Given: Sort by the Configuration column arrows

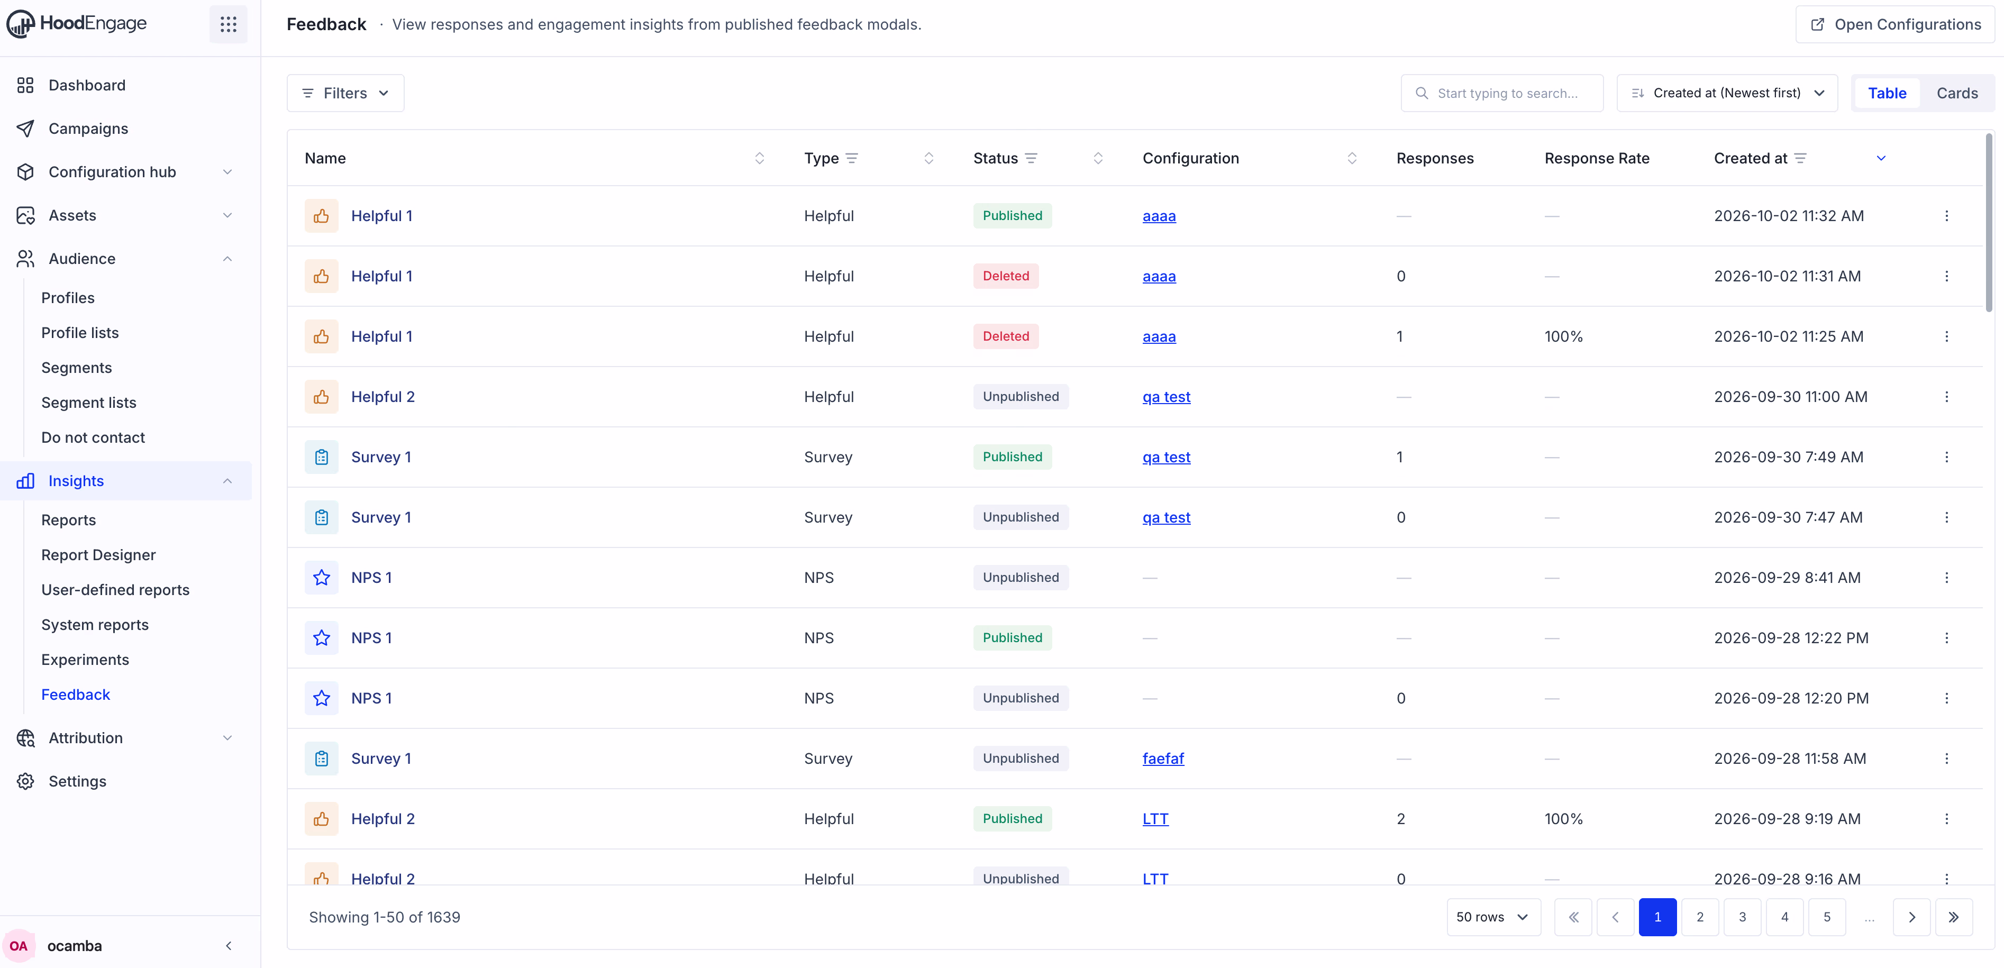Looking at the screenshot, I should pos(1352,158).
